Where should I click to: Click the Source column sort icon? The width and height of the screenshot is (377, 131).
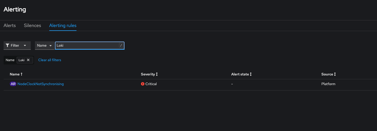coord(335,74)
